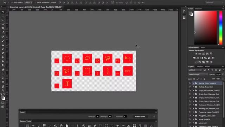Click the fx icon in Custom Tools
This screenshot has height=127, width=225.
coord(95,126)
